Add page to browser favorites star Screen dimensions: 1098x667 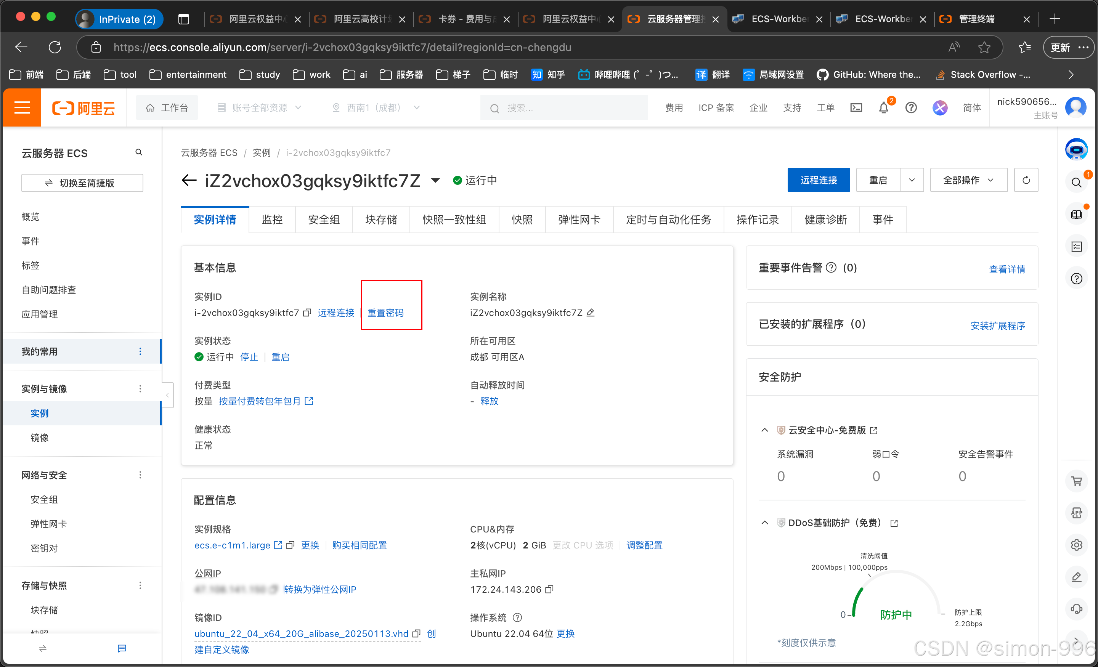pyautogui.click(x=984, y=47)
